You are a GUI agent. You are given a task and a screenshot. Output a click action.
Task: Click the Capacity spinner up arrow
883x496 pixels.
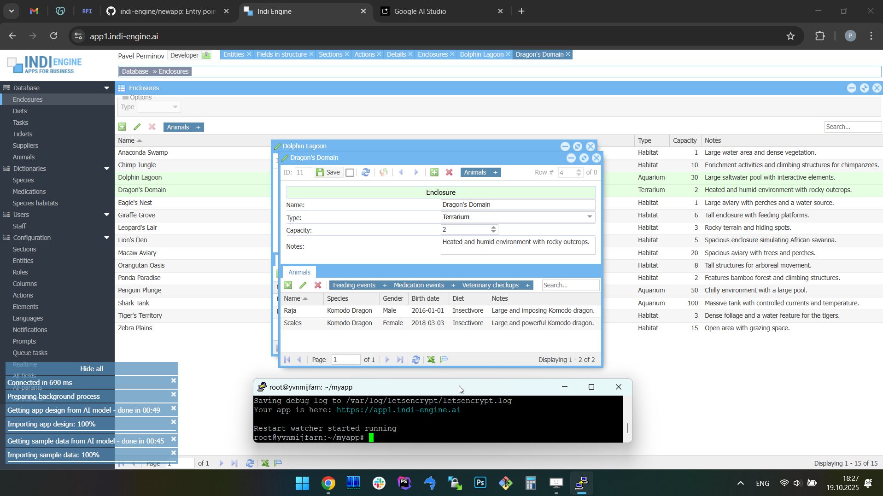click(x=493, y=227)
